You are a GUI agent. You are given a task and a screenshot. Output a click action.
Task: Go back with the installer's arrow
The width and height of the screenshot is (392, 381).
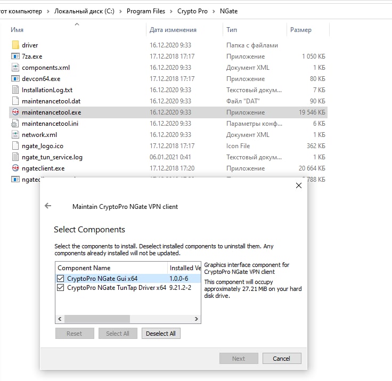pyautogui.click(x=48, y=206)
